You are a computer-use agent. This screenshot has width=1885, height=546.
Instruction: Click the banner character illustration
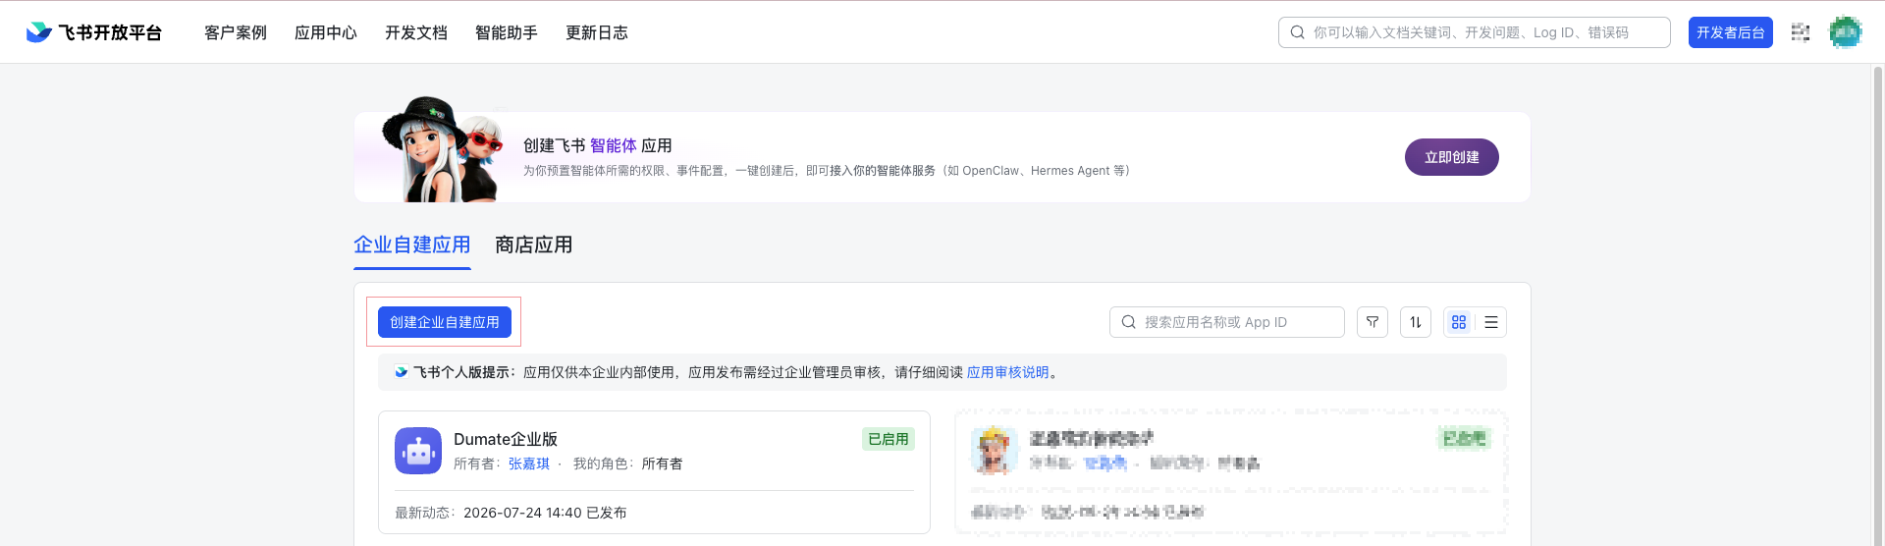443,149
